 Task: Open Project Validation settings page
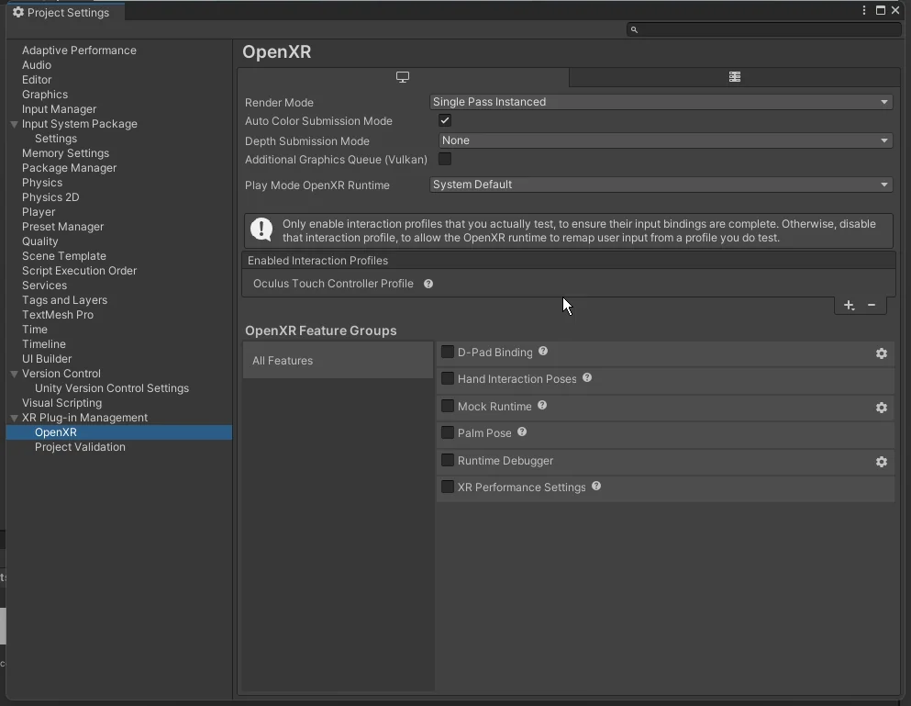pyautogui.click(x=80, y=447)
